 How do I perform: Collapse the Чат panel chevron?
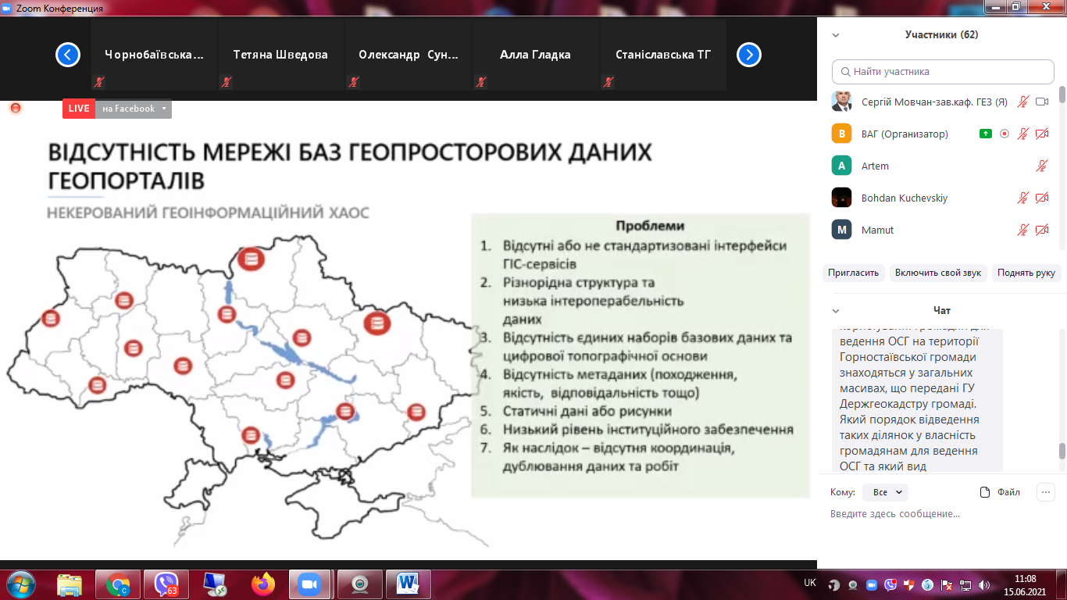[836, 311]
